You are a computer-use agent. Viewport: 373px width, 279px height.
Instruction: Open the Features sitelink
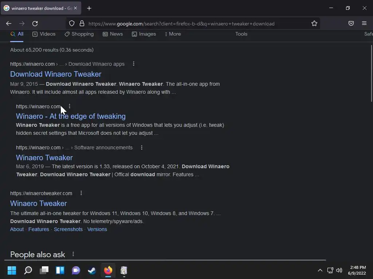pyautogui.click(x=39, y=229)
